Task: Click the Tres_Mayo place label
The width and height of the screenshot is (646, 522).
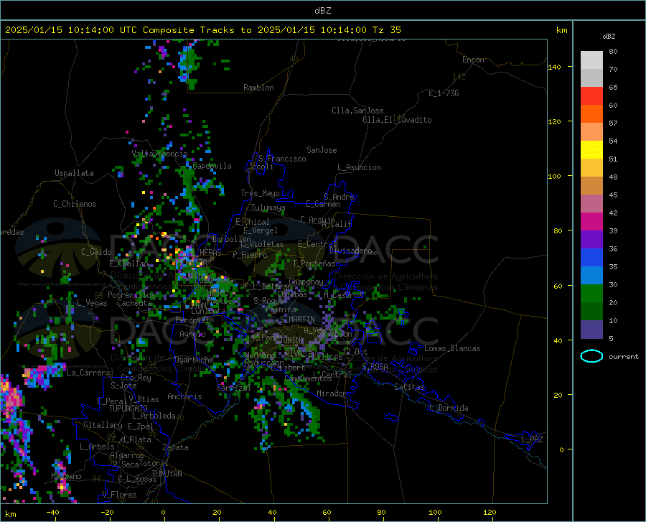Action: [x=260, y=193]
